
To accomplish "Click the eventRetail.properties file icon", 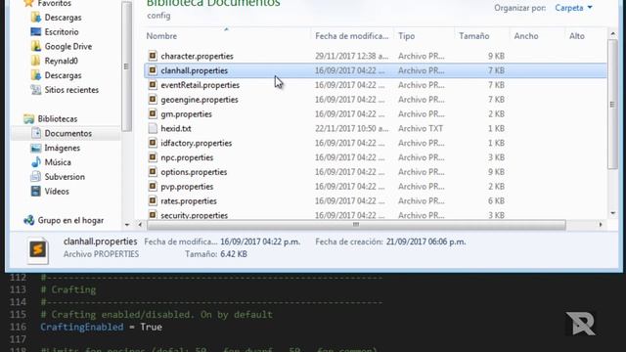I will 153,85.
